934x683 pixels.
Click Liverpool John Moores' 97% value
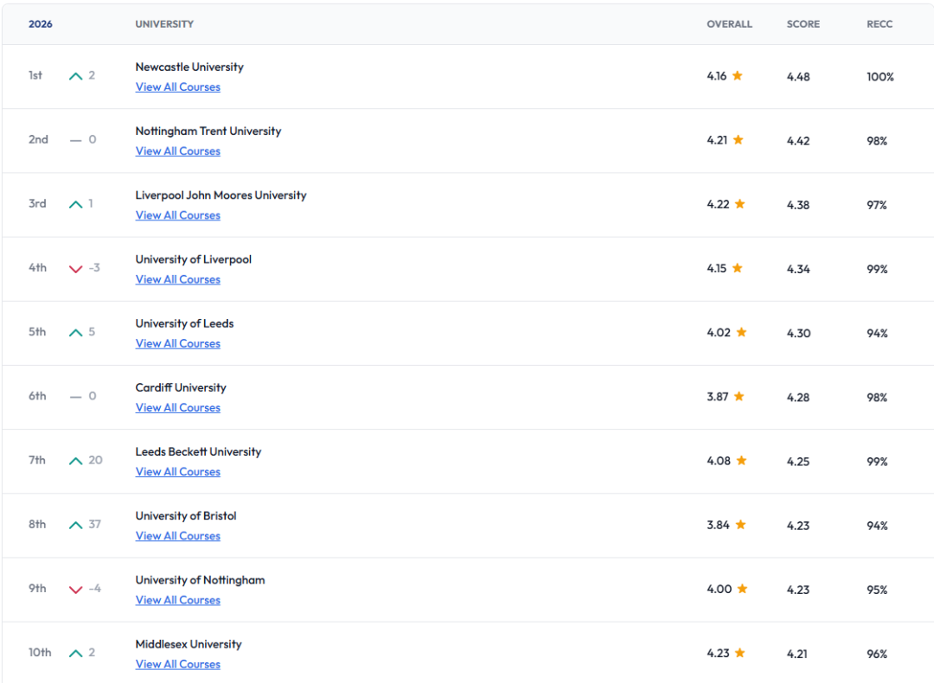[877, 206]
